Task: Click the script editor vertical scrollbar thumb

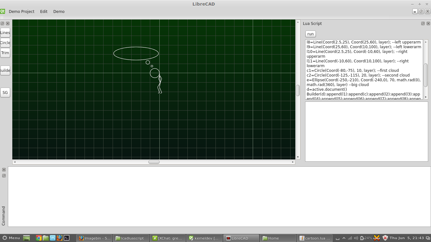Action: [426, 75]
